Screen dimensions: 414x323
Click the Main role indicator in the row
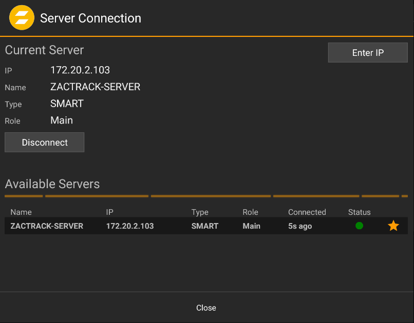pyautogui.click(x=251, y=226)
